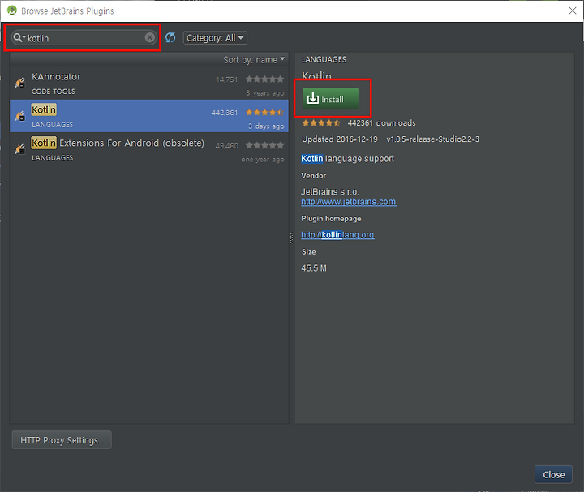Click the Kotlin plugin row icon

(x=20, y=116)
